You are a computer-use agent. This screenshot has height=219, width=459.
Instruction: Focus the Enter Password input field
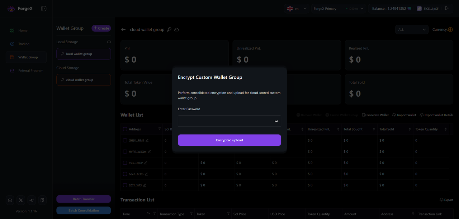pyautogui.click(x=229, y=121)
